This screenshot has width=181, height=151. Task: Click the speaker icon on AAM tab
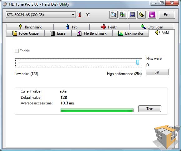157,33
